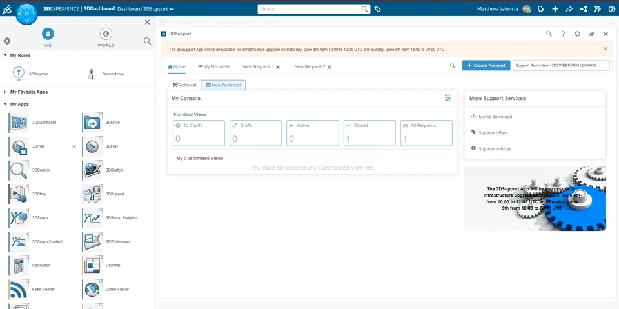Open the Support policies link
The width and height of the screenshot is (619, 309).
point(495,149)
